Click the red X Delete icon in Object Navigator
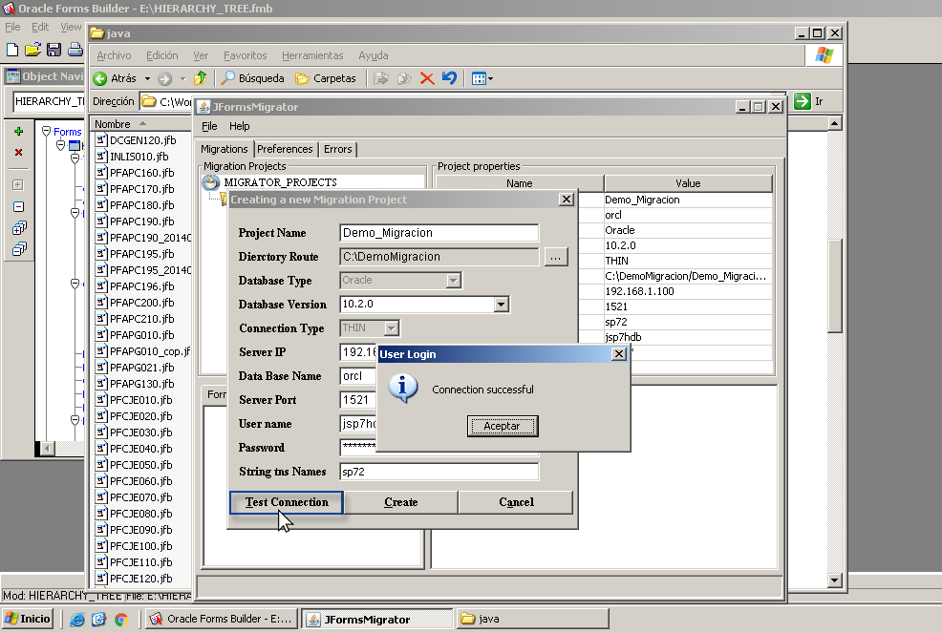The height and width of the screenshot is (633, 942). [18, 153]
